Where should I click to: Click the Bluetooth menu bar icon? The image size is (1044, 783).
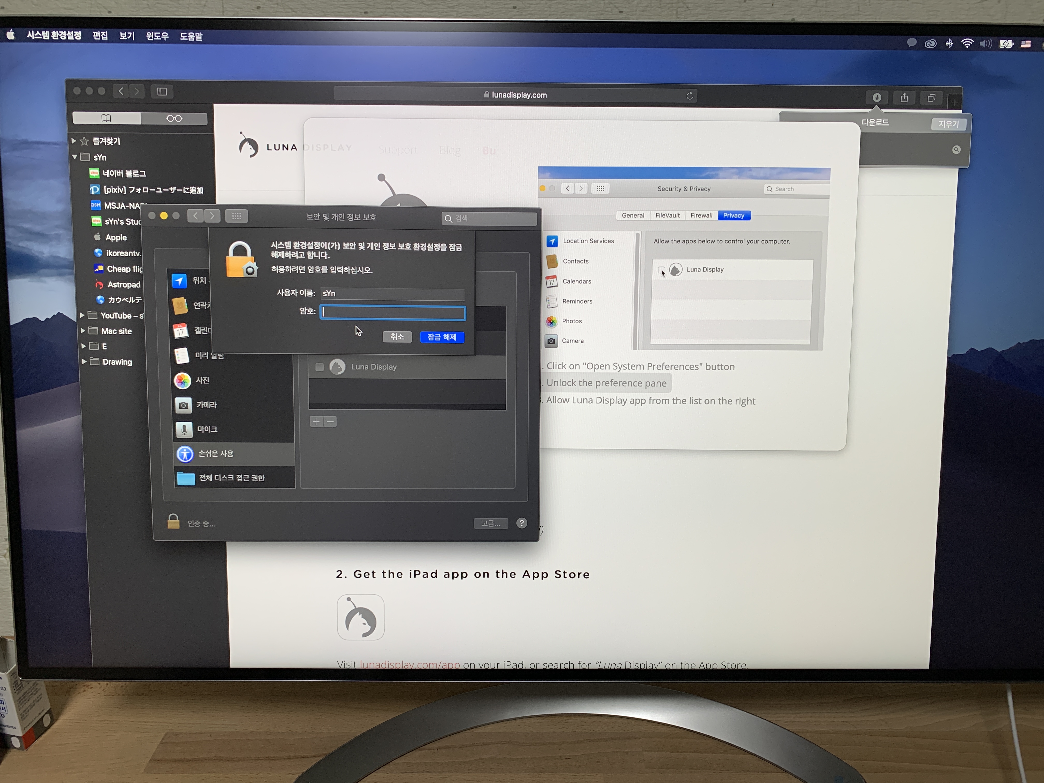click(949, 44)
